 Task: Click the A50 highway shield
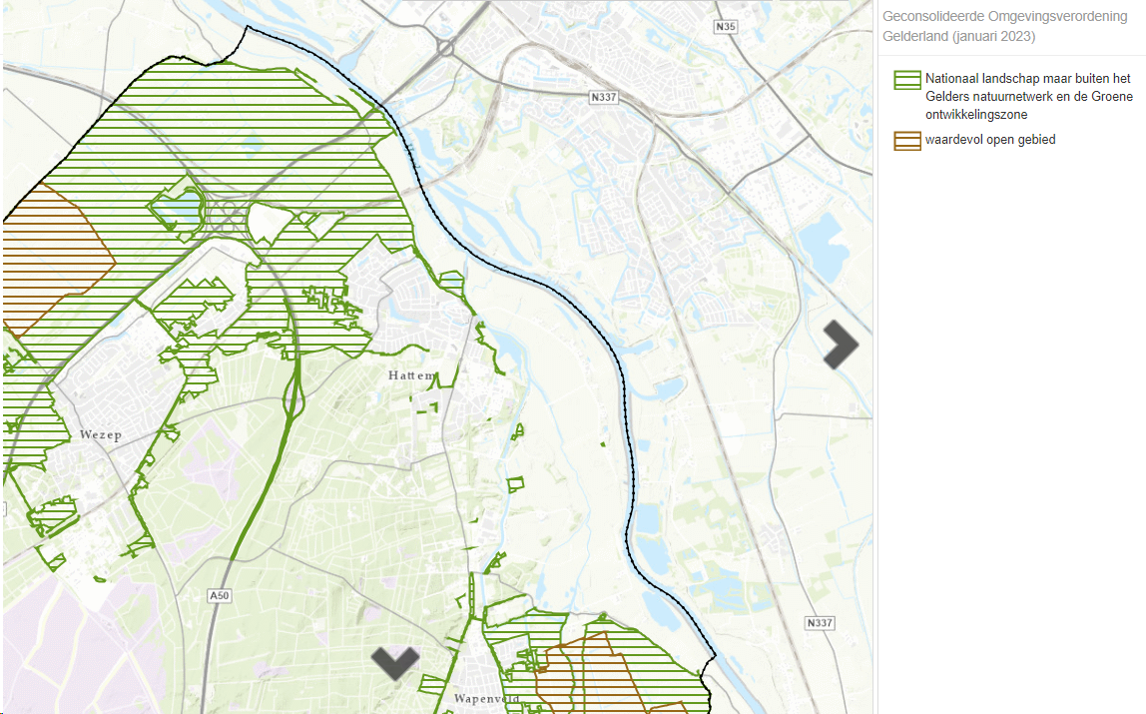[x=220, y=596]
